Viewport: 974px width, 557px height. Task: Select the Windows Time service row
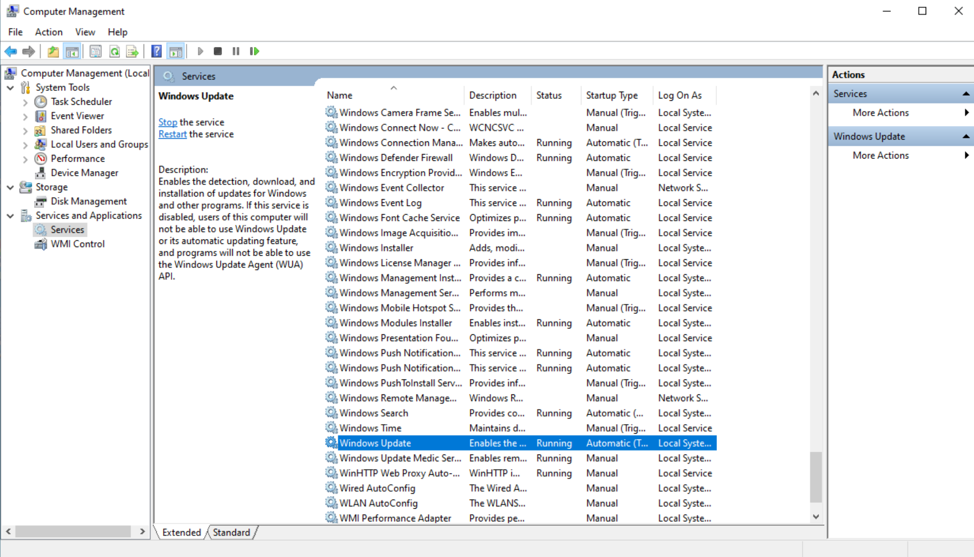tap(520, 428)
